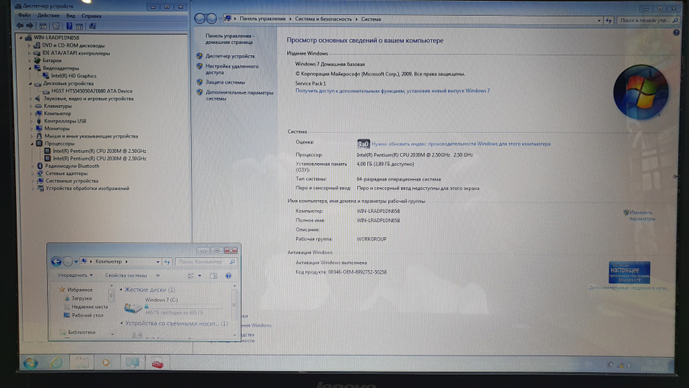Click the Control Panel search box

point(648,20)
